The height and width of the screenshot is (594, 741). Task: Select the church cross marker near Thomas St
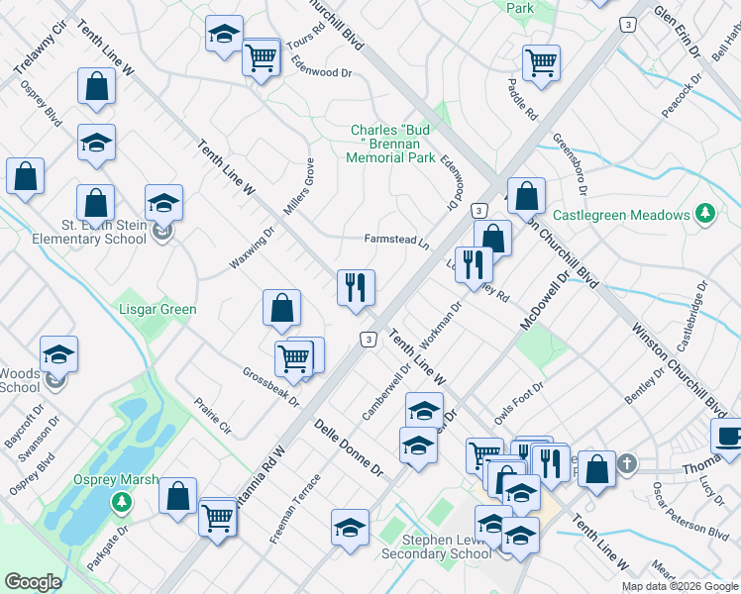click(627, 463)
